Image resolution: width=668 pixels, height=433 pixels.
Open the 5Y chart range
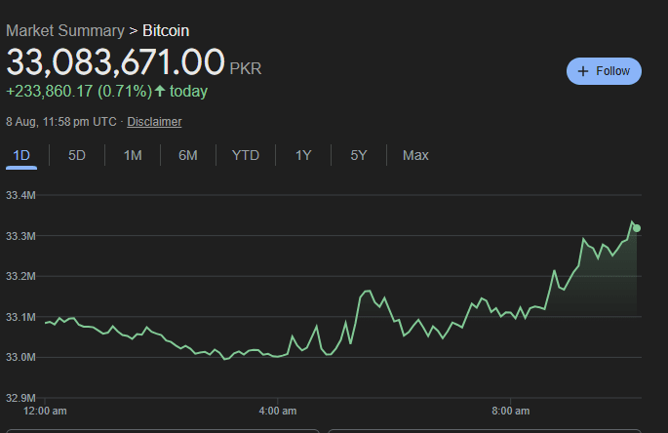click(359, 155)
